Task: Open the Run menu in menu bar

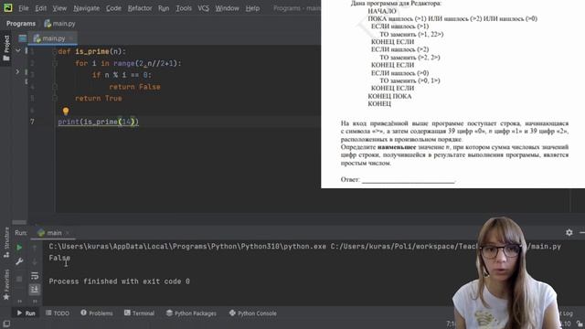Action: (x=164, y=8)
